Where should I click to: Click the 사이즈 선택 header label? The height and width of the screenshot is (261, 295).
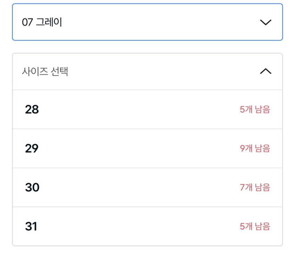pyautogui.click(x=45, y=71)
